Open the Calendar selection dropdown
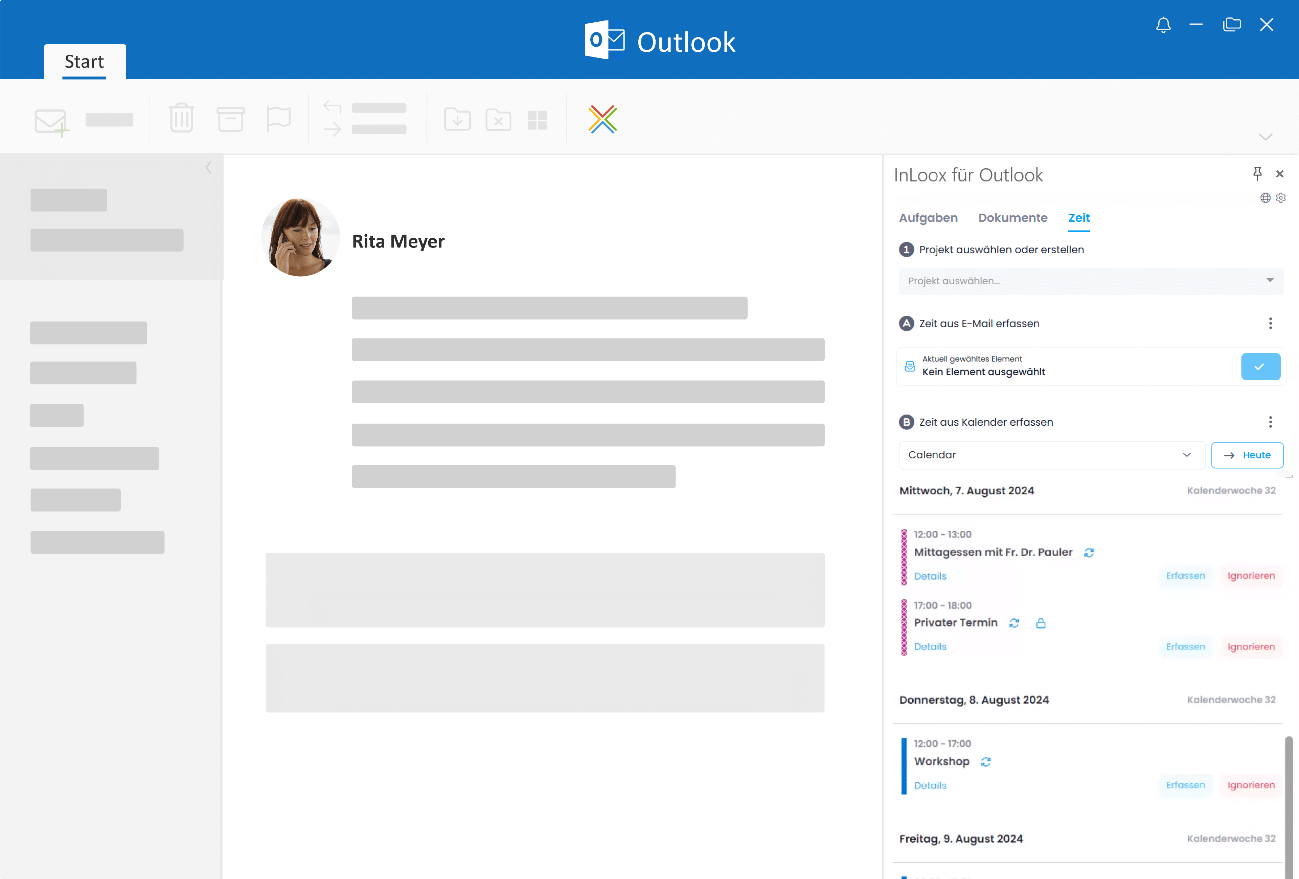Screen dimensions: 1299x879 tap(1052, 455)
